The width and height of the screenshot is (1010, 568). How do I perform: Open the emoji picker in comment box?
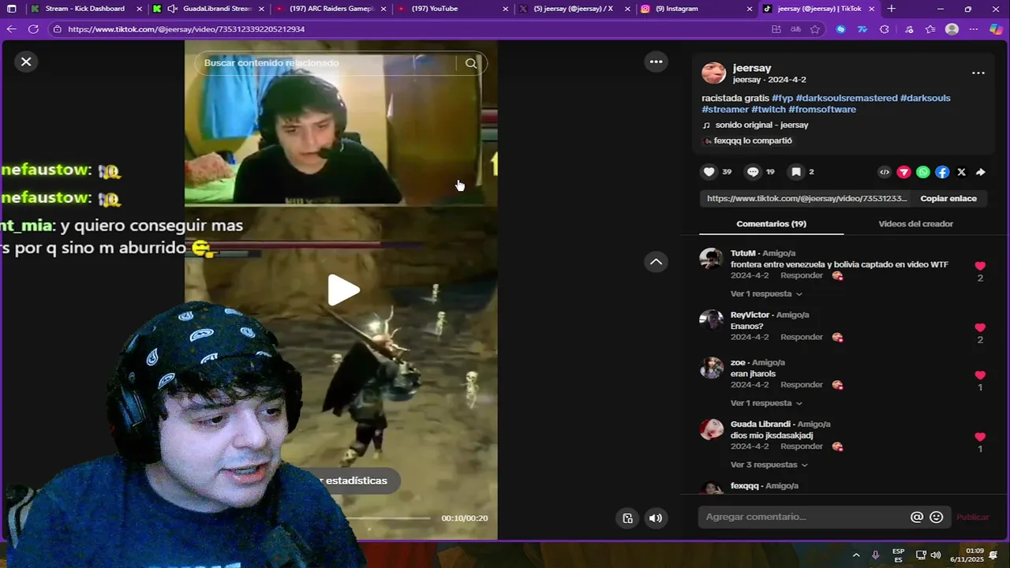(x=937, y=518)
